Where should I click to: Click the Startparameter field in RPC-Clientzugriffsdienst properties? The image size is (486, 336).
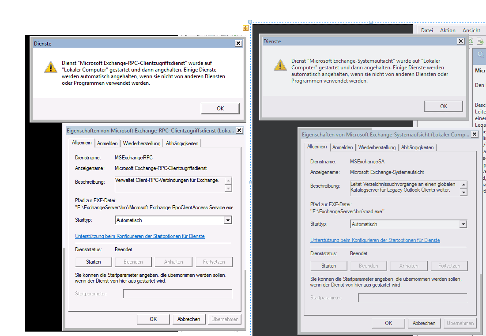tap(177, 294)
